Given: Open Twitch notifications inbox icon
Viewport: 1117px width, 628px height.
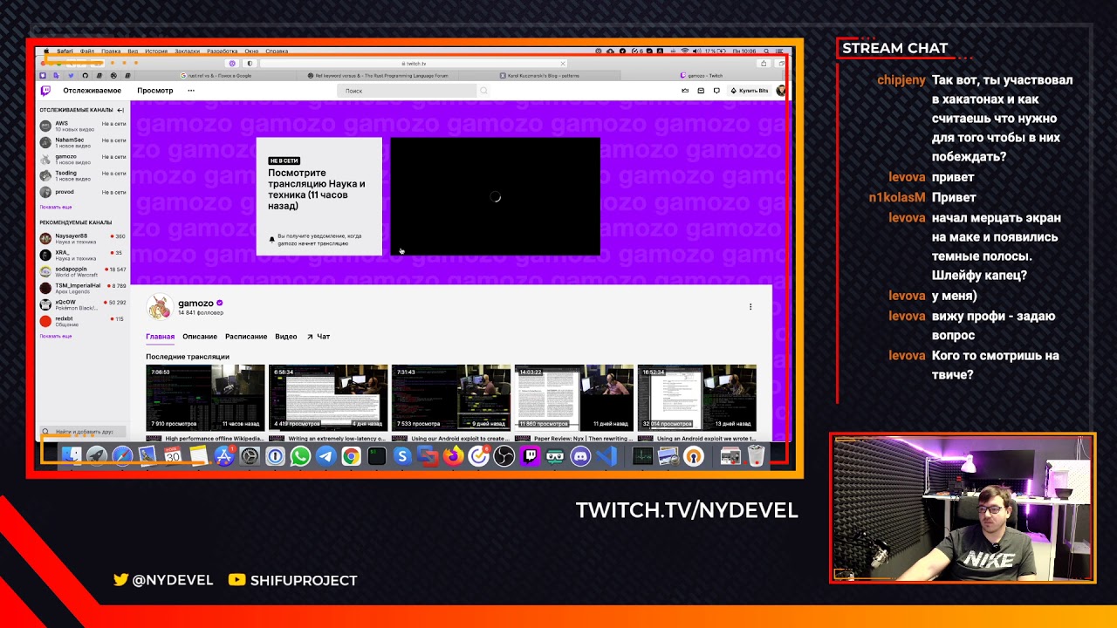Looking at the screenshot, I should [x=701, y=91].
